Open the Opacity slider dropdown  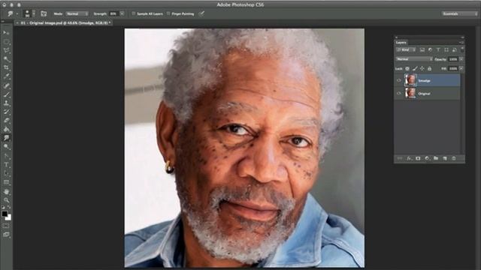tap(461, 59)
